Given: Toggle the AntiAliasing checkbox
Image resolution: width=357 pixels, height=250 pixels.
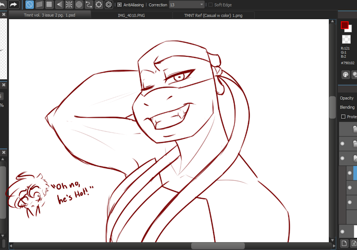Looking at the screenshot, I should coord(120,5).
